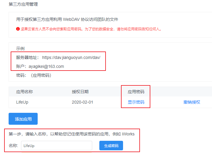Click the 应用密码 column header
The width and height of the screenshot is (212, 153).
[136, 92]
